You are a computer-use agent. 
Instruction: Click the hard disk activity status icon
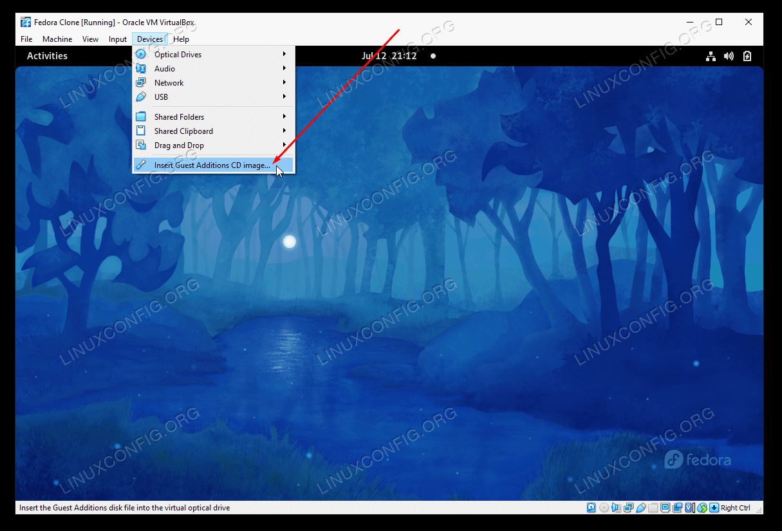(591, 508)
